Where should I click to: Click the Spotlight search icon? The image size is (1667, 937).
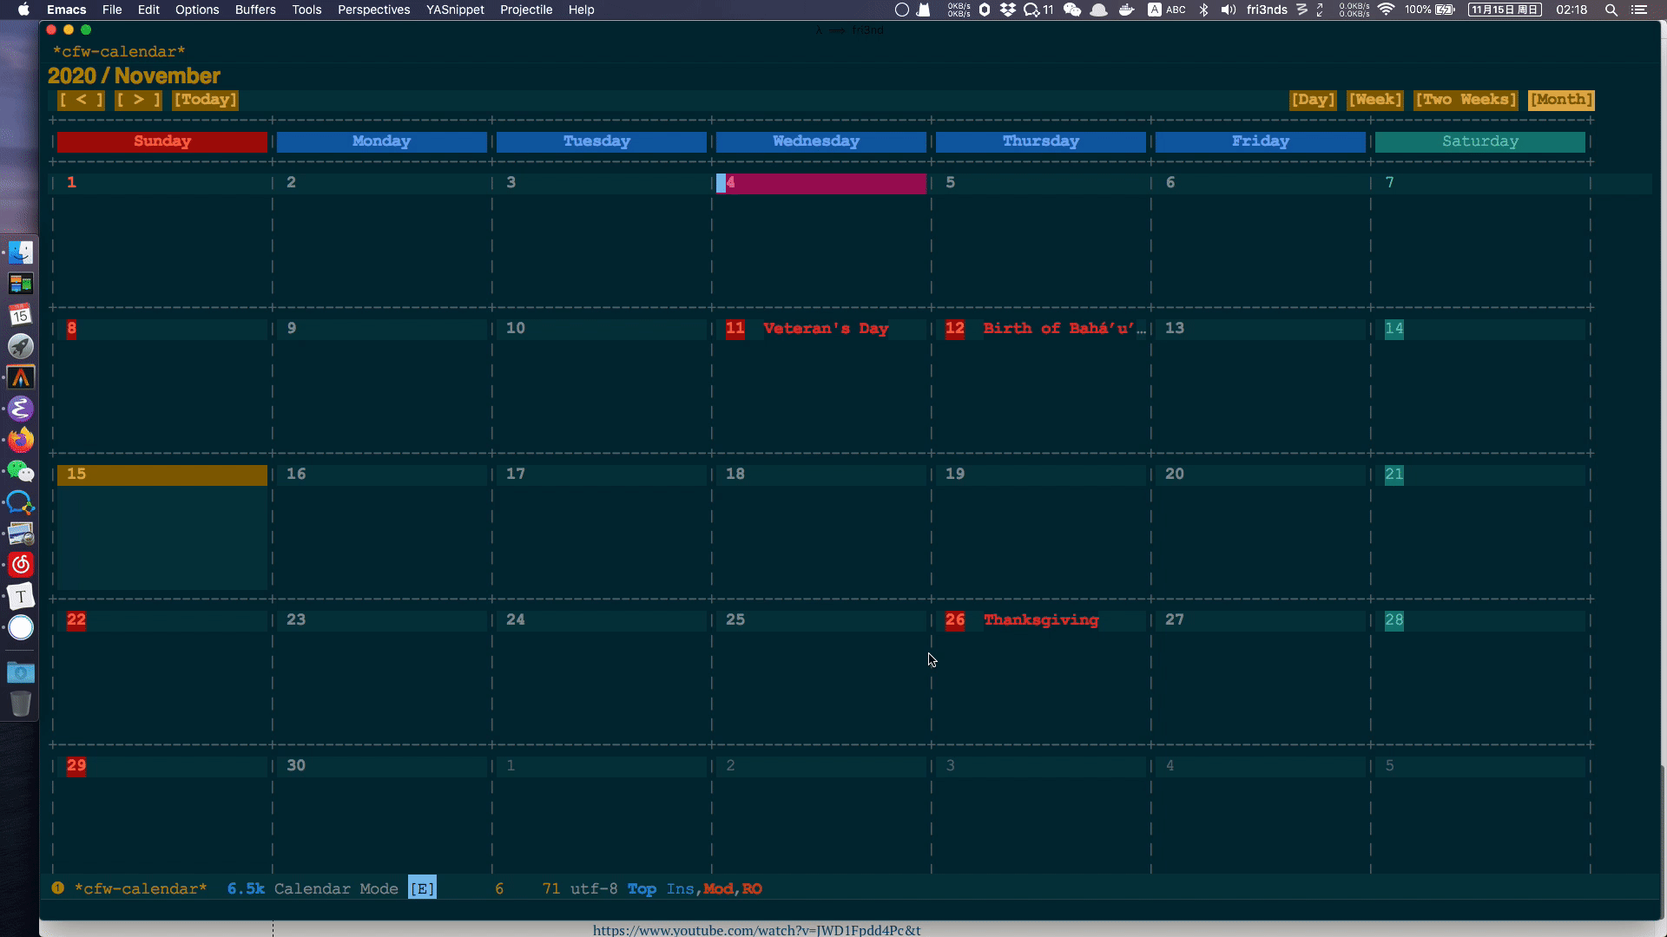pos(1611,10)
